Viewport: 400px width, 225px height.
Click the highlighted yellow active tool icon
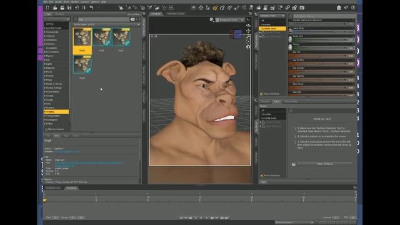click(x=215, y=8)
